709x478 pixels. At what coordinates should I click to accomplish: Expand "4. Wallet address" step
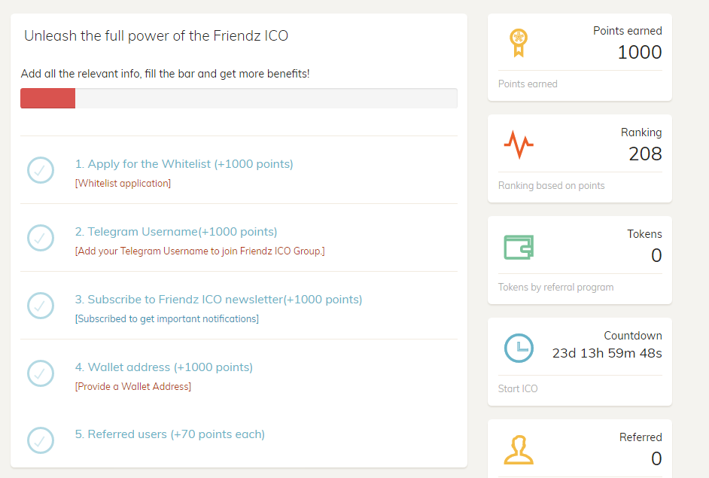[x=164, y=367]
